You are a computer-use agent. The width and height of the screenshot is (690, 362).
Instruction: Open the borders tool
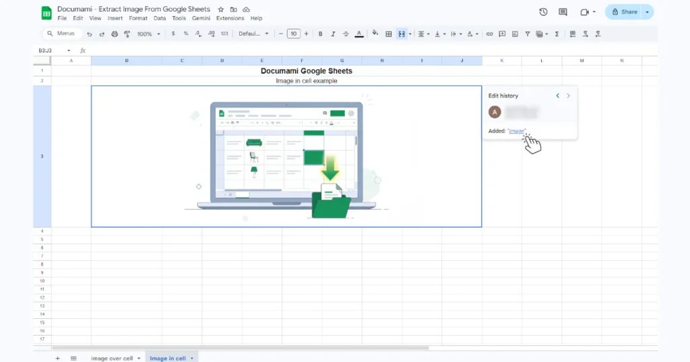(x=389, y=34)
